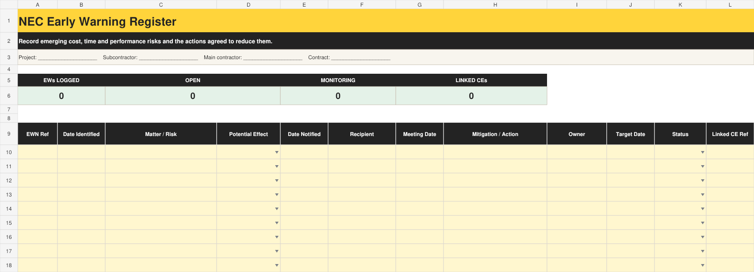Image resolution: width=754 pixels, height=272 pixels.
Task: Select column C header
Action: [x=161, y=4]
